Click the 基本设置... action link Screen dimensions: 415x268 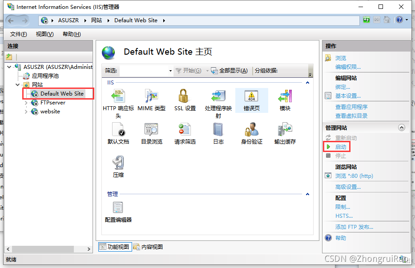coord(348,96)
